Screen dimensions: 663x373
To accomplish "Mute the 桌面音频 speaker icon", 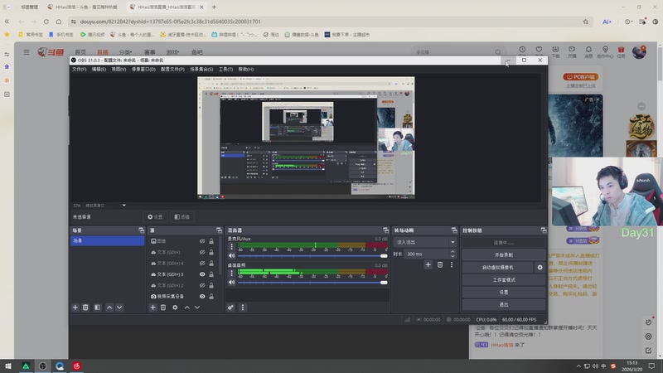I will coord(232,283).
